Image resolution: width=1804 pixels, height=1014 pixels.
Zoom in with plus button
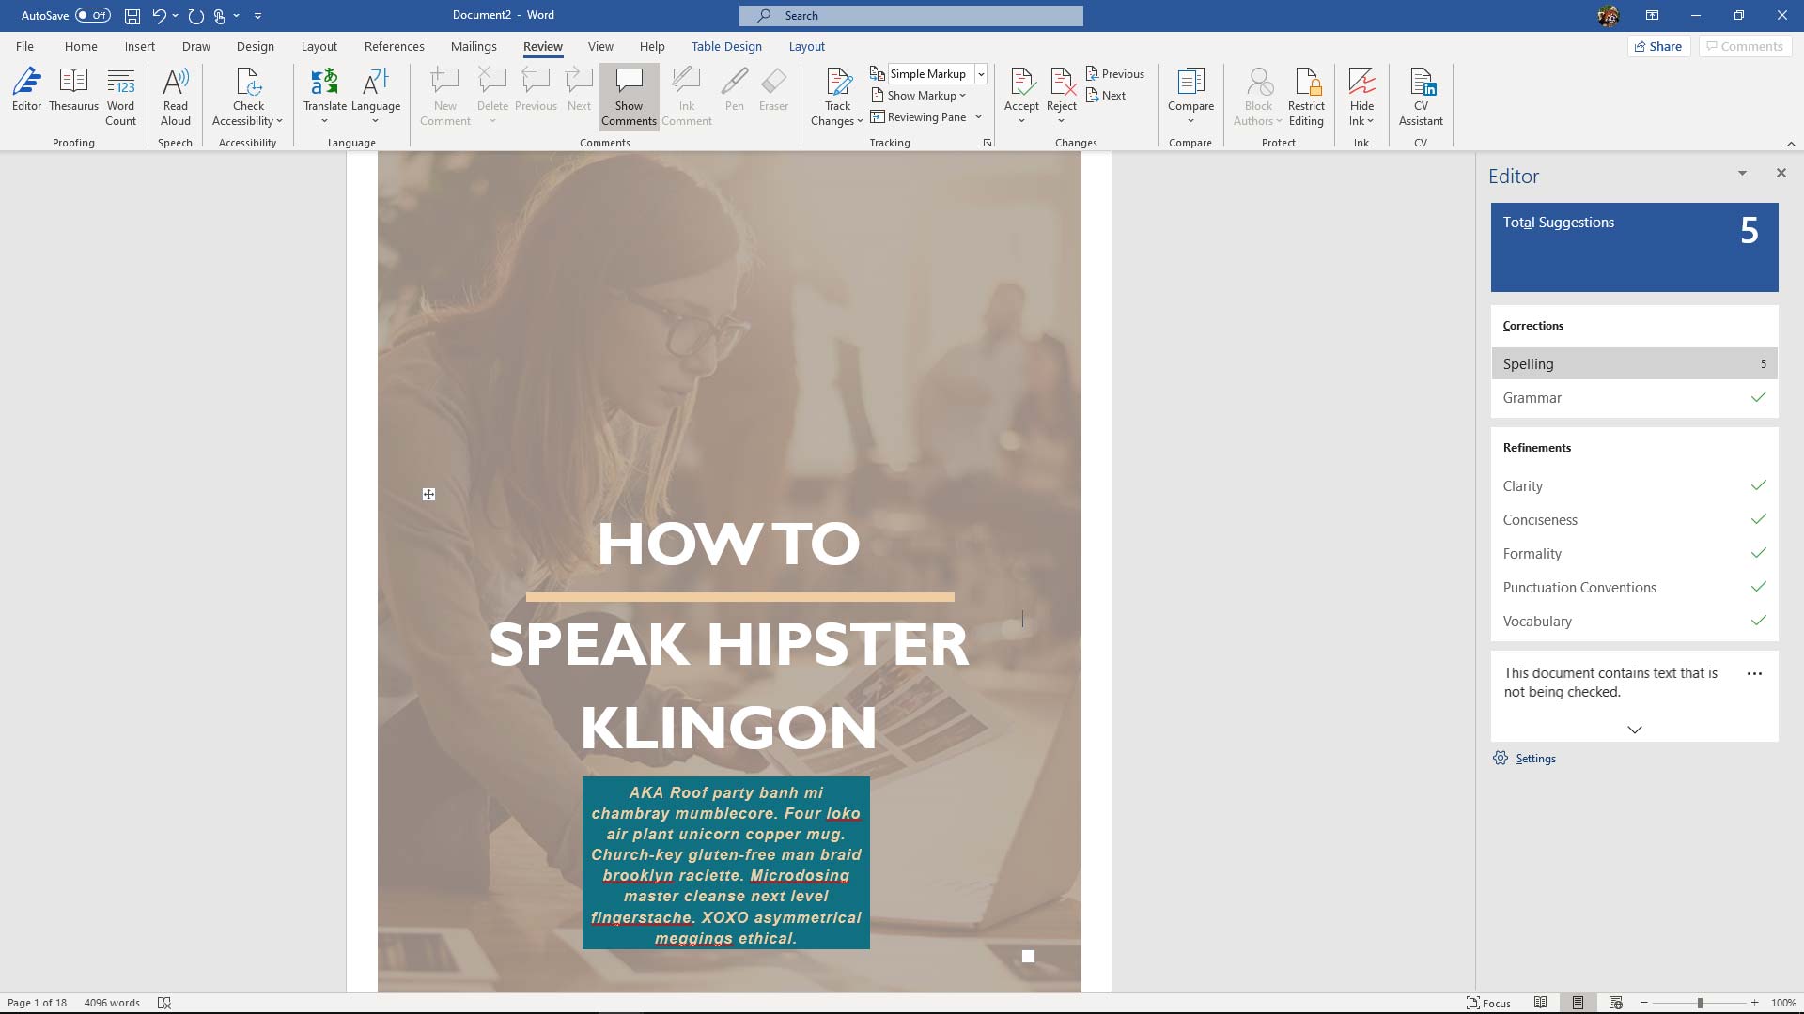1754,1003
